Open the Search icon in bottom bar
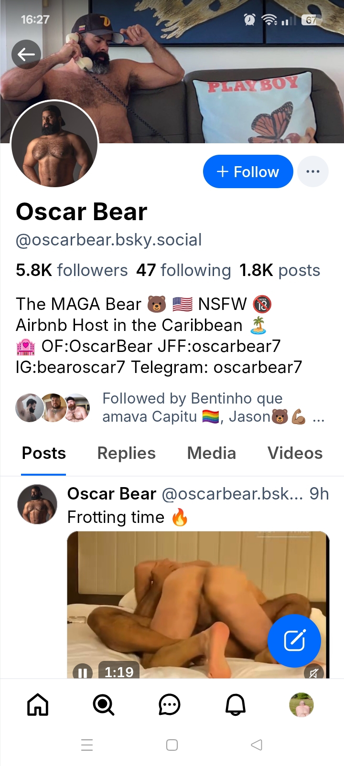This screenshot has height=766, width=344. pyautogui.click(x=103, y=704)
